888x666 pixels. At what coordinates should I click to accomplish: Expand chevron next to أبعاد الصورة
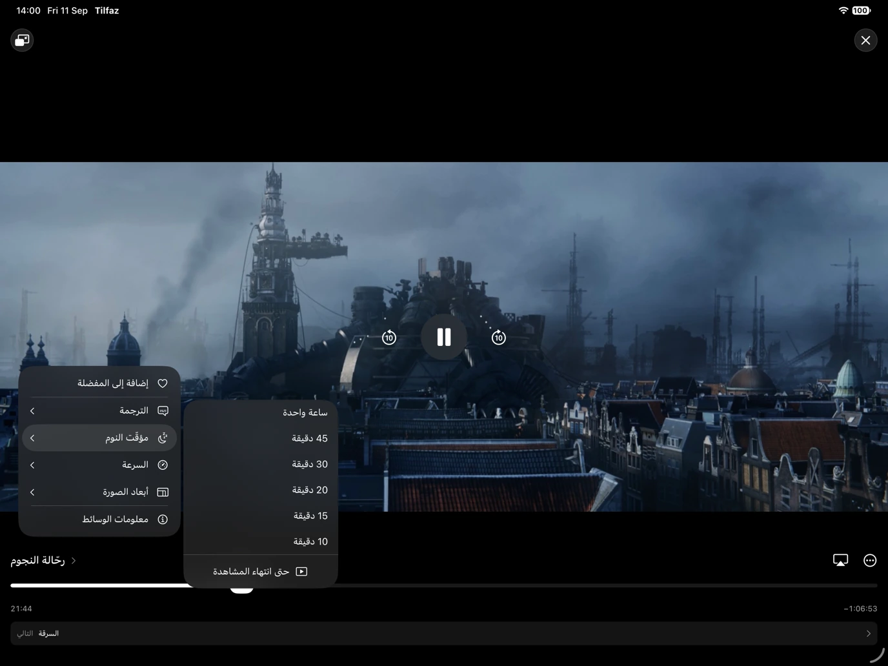coord(32,492)
